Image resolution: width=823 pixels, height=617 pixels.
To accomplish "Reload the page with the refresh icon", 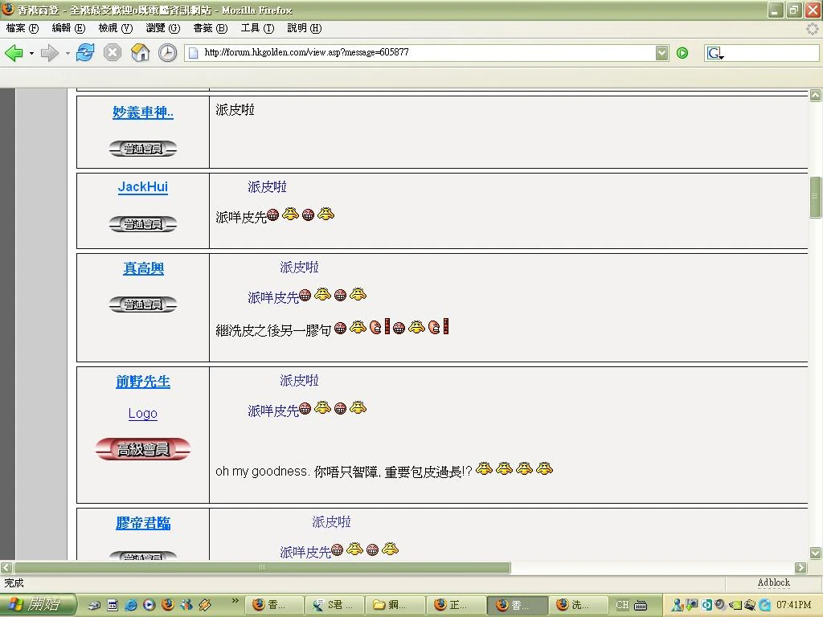I will (85, 52).
